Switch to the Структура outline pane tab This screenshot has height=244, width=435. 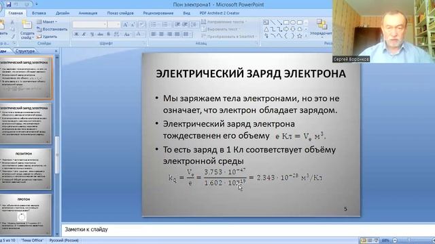[25, 51]
